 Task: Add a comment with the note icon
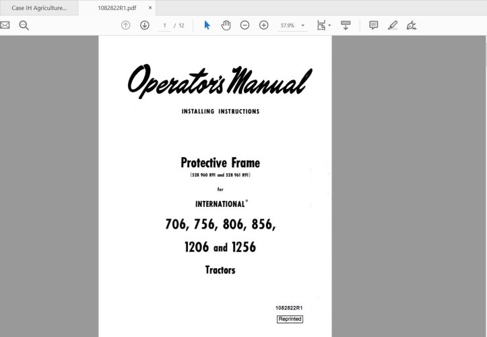pos(373,25)
